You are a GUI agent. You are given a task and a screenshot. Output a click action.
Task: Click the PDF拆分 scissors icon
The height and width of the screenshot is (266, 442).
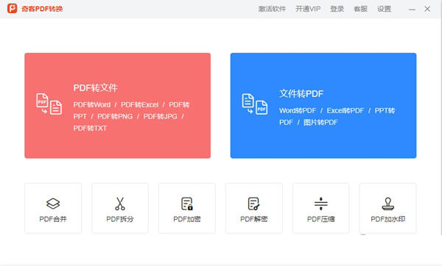click(x=120, y=204)
